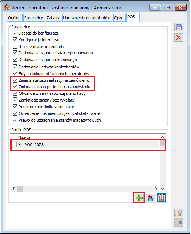Click the application icon in the title bar
The height and width of the screenshot is (234, 191).
pos(7,7)
